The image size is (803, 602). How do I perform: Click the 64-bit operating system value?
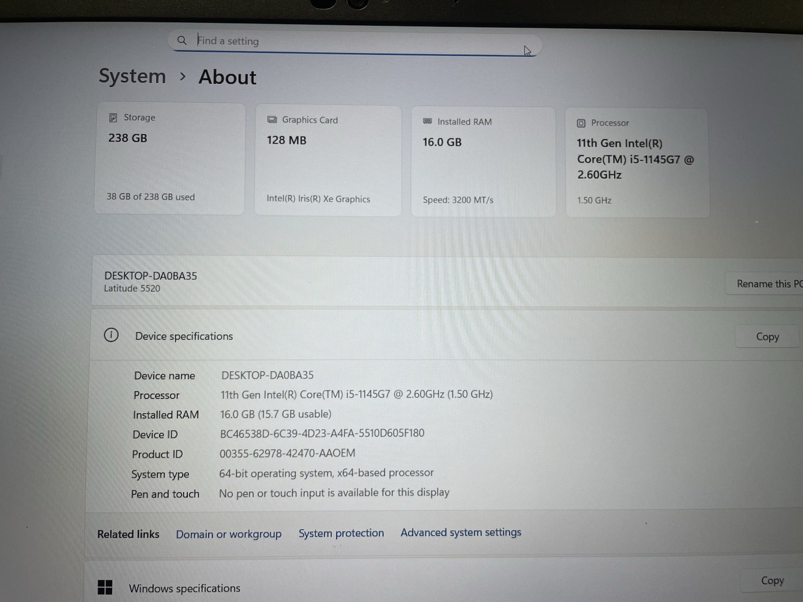tap(326, 473)
